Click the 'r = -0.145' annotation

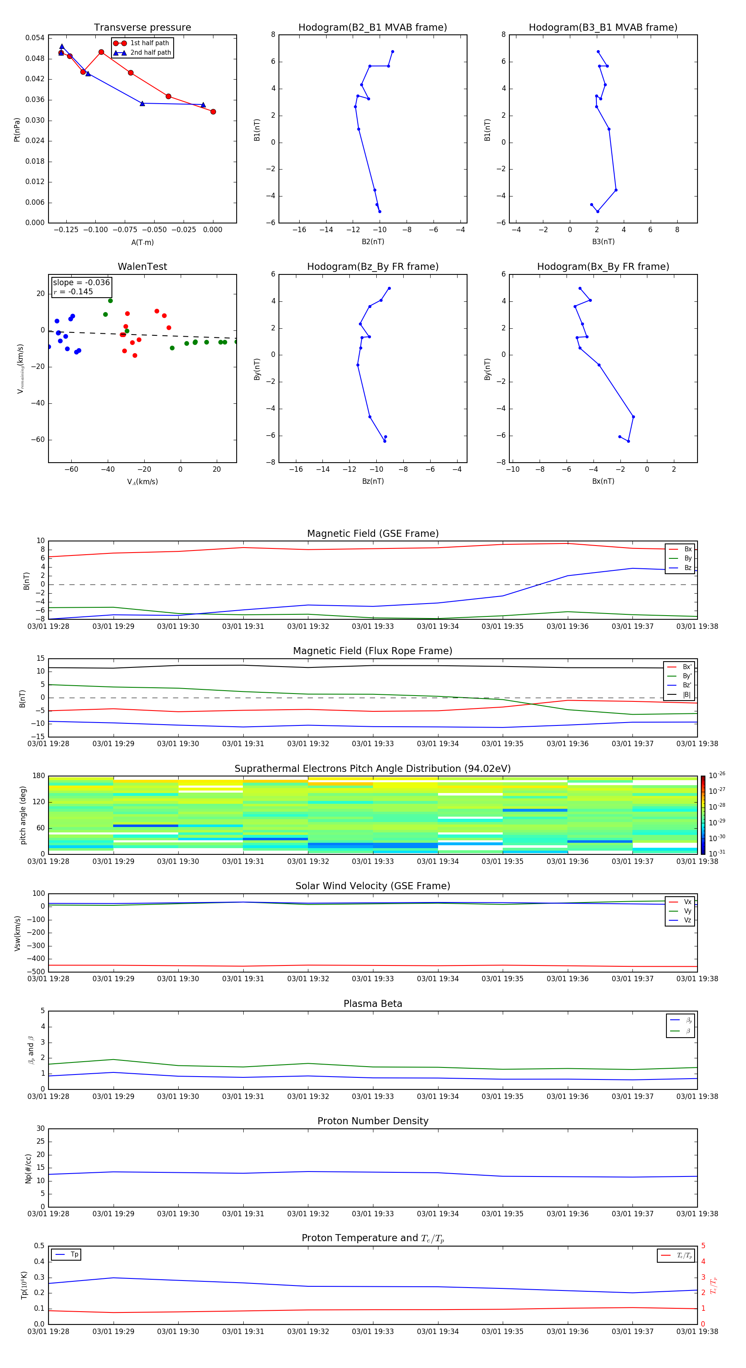point(73,291)
